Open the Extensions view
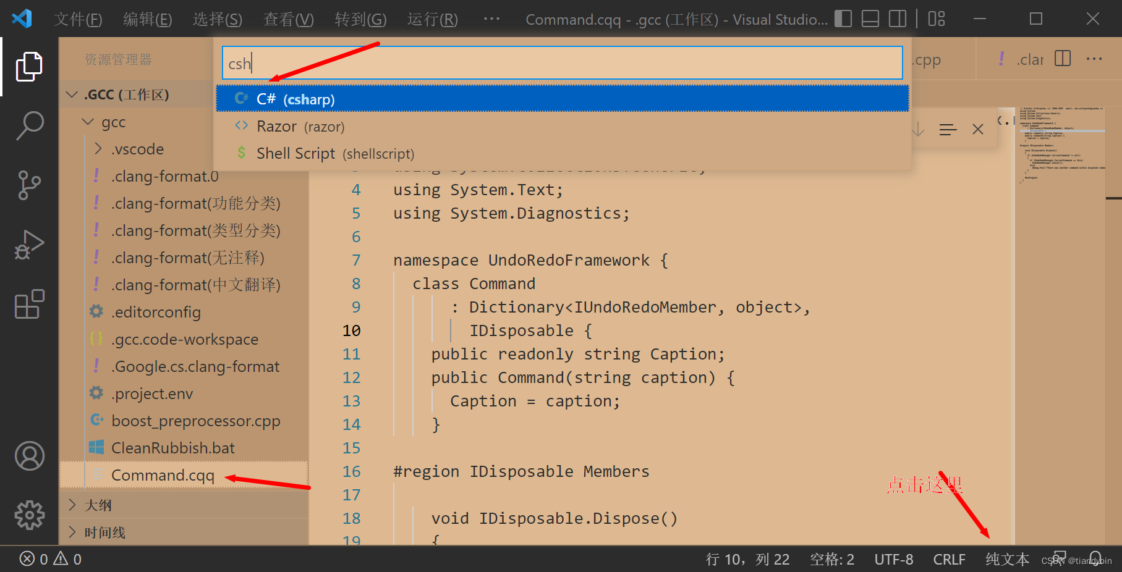This screenshot has height=572, width=1122. tap(29, 303)
